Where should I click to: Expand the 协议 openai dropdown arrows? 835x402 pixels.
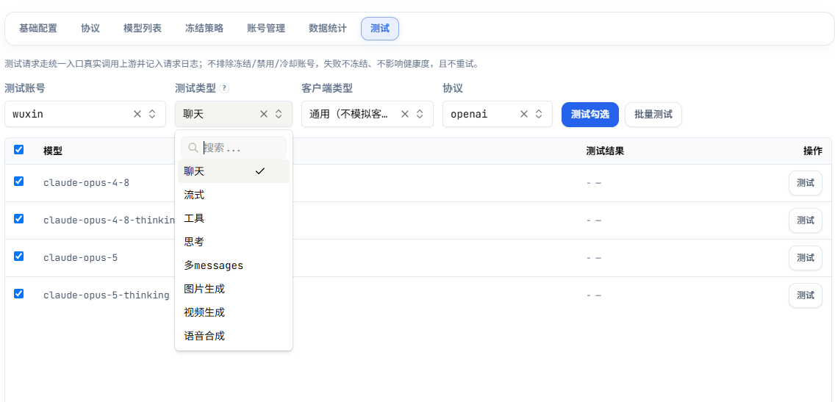click(539, 114)
